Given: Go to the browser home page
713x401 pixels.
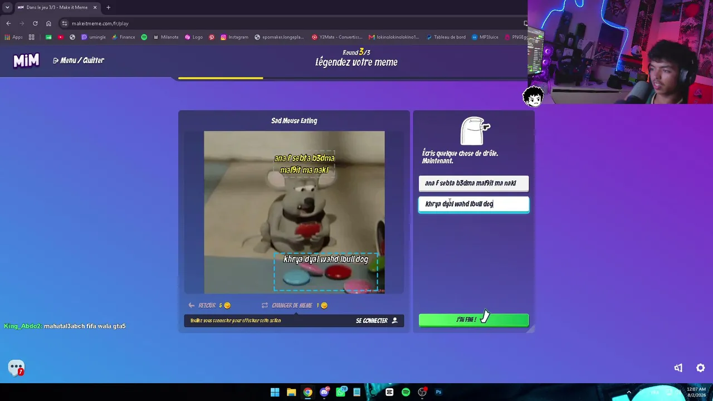Looking at the screenshot, I should pyautogui.click(x=48, y=23).
